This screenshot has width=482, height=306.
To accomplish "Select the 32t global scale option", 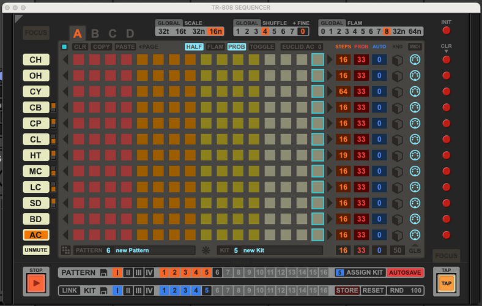I will tap(163, 31).
